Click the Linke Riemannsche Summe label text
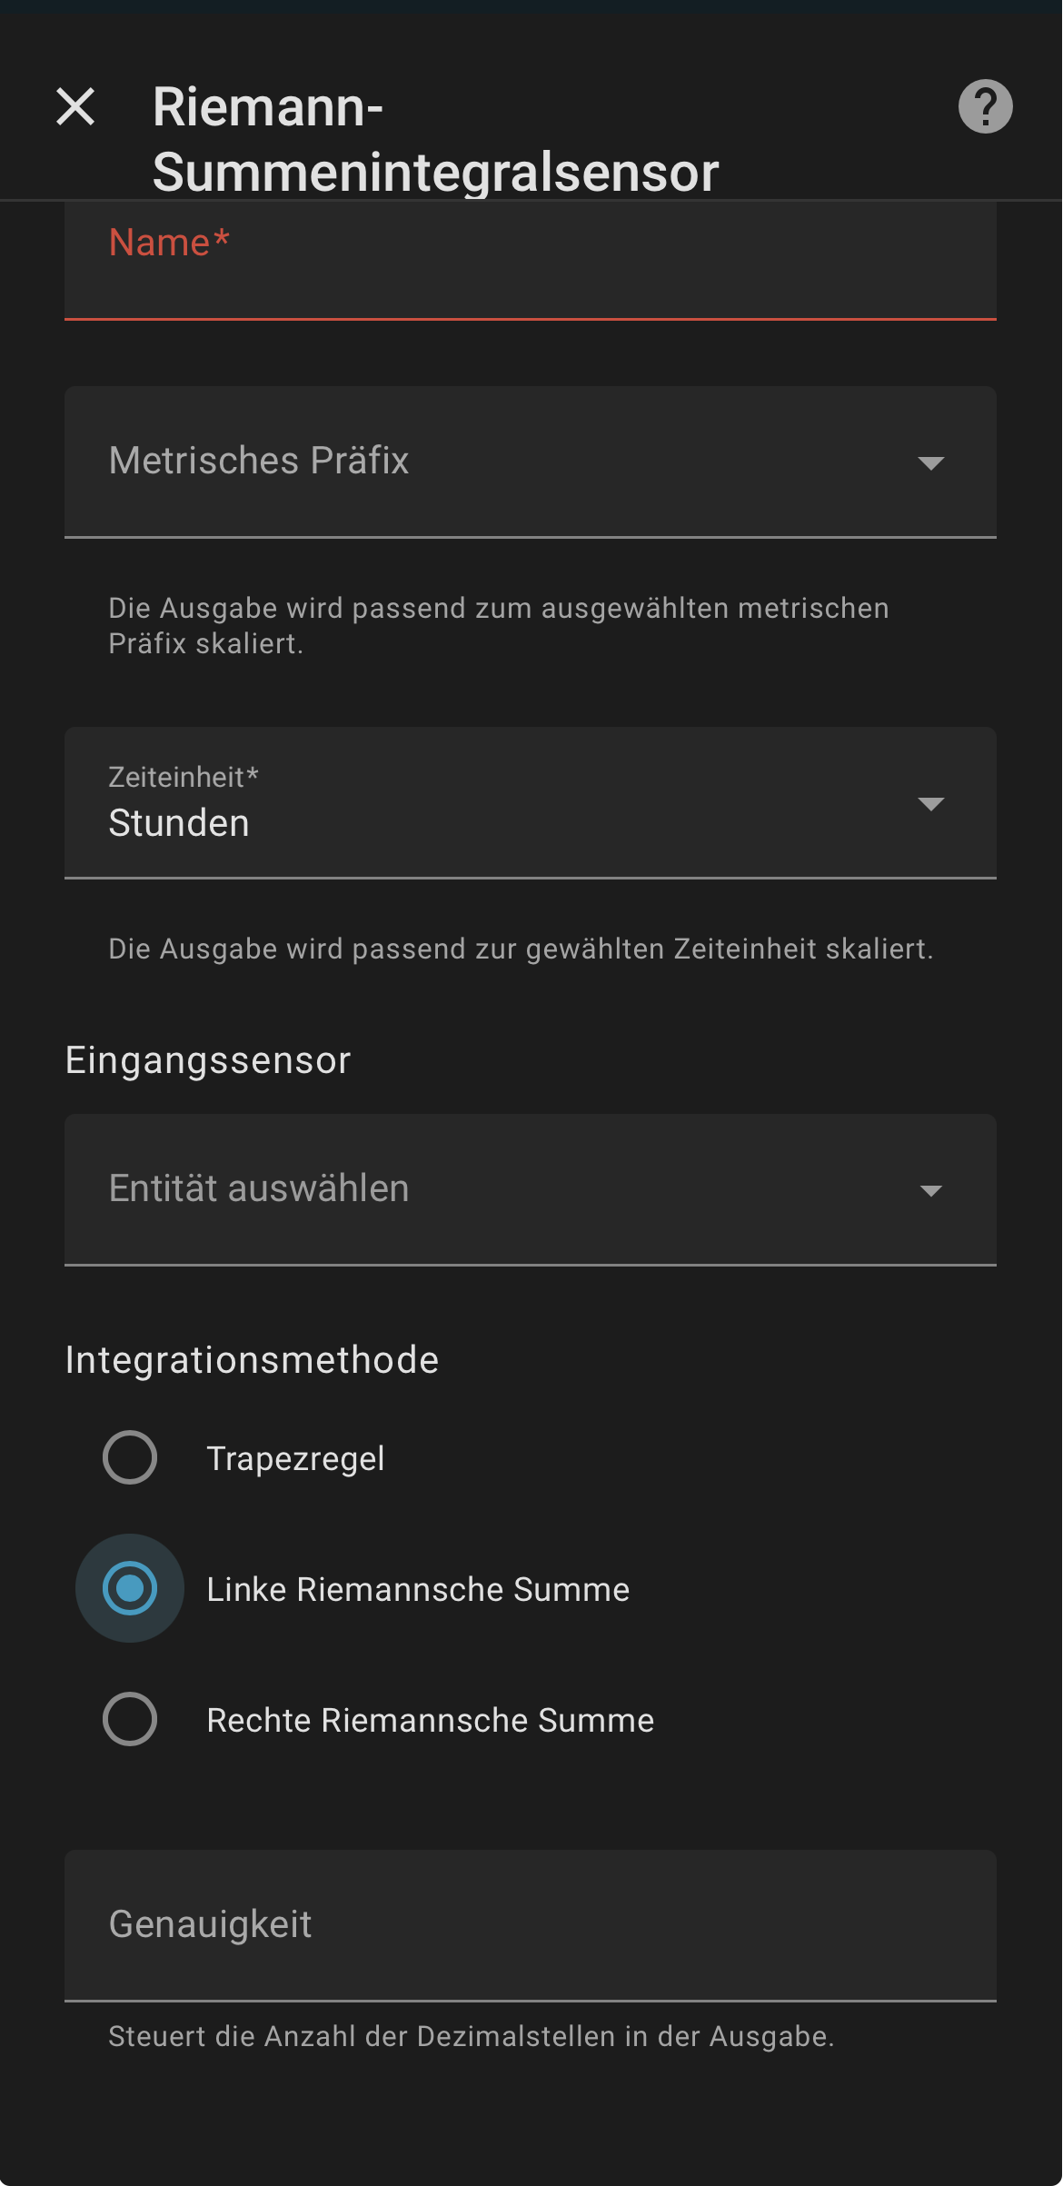 [x=418, y=1589]
